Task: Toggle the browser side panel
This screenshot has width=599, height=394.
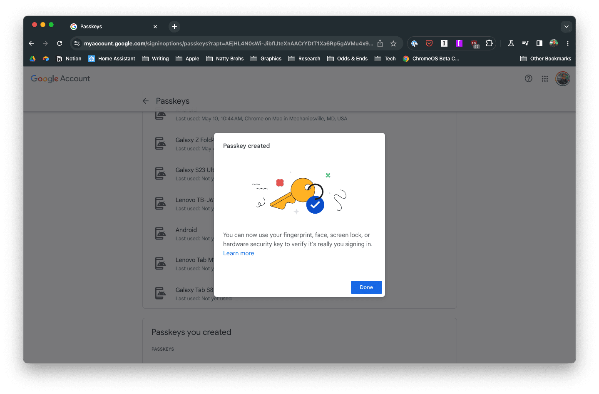Action: click(539, 43)
